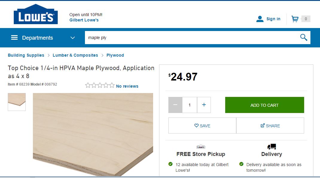Viewport: 320px width, 178px height.
Task: Open the shopping cart icon
Action: 295,18
